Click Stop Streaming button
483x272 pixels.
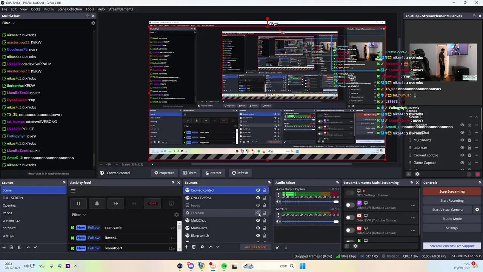tap(452, 192)
